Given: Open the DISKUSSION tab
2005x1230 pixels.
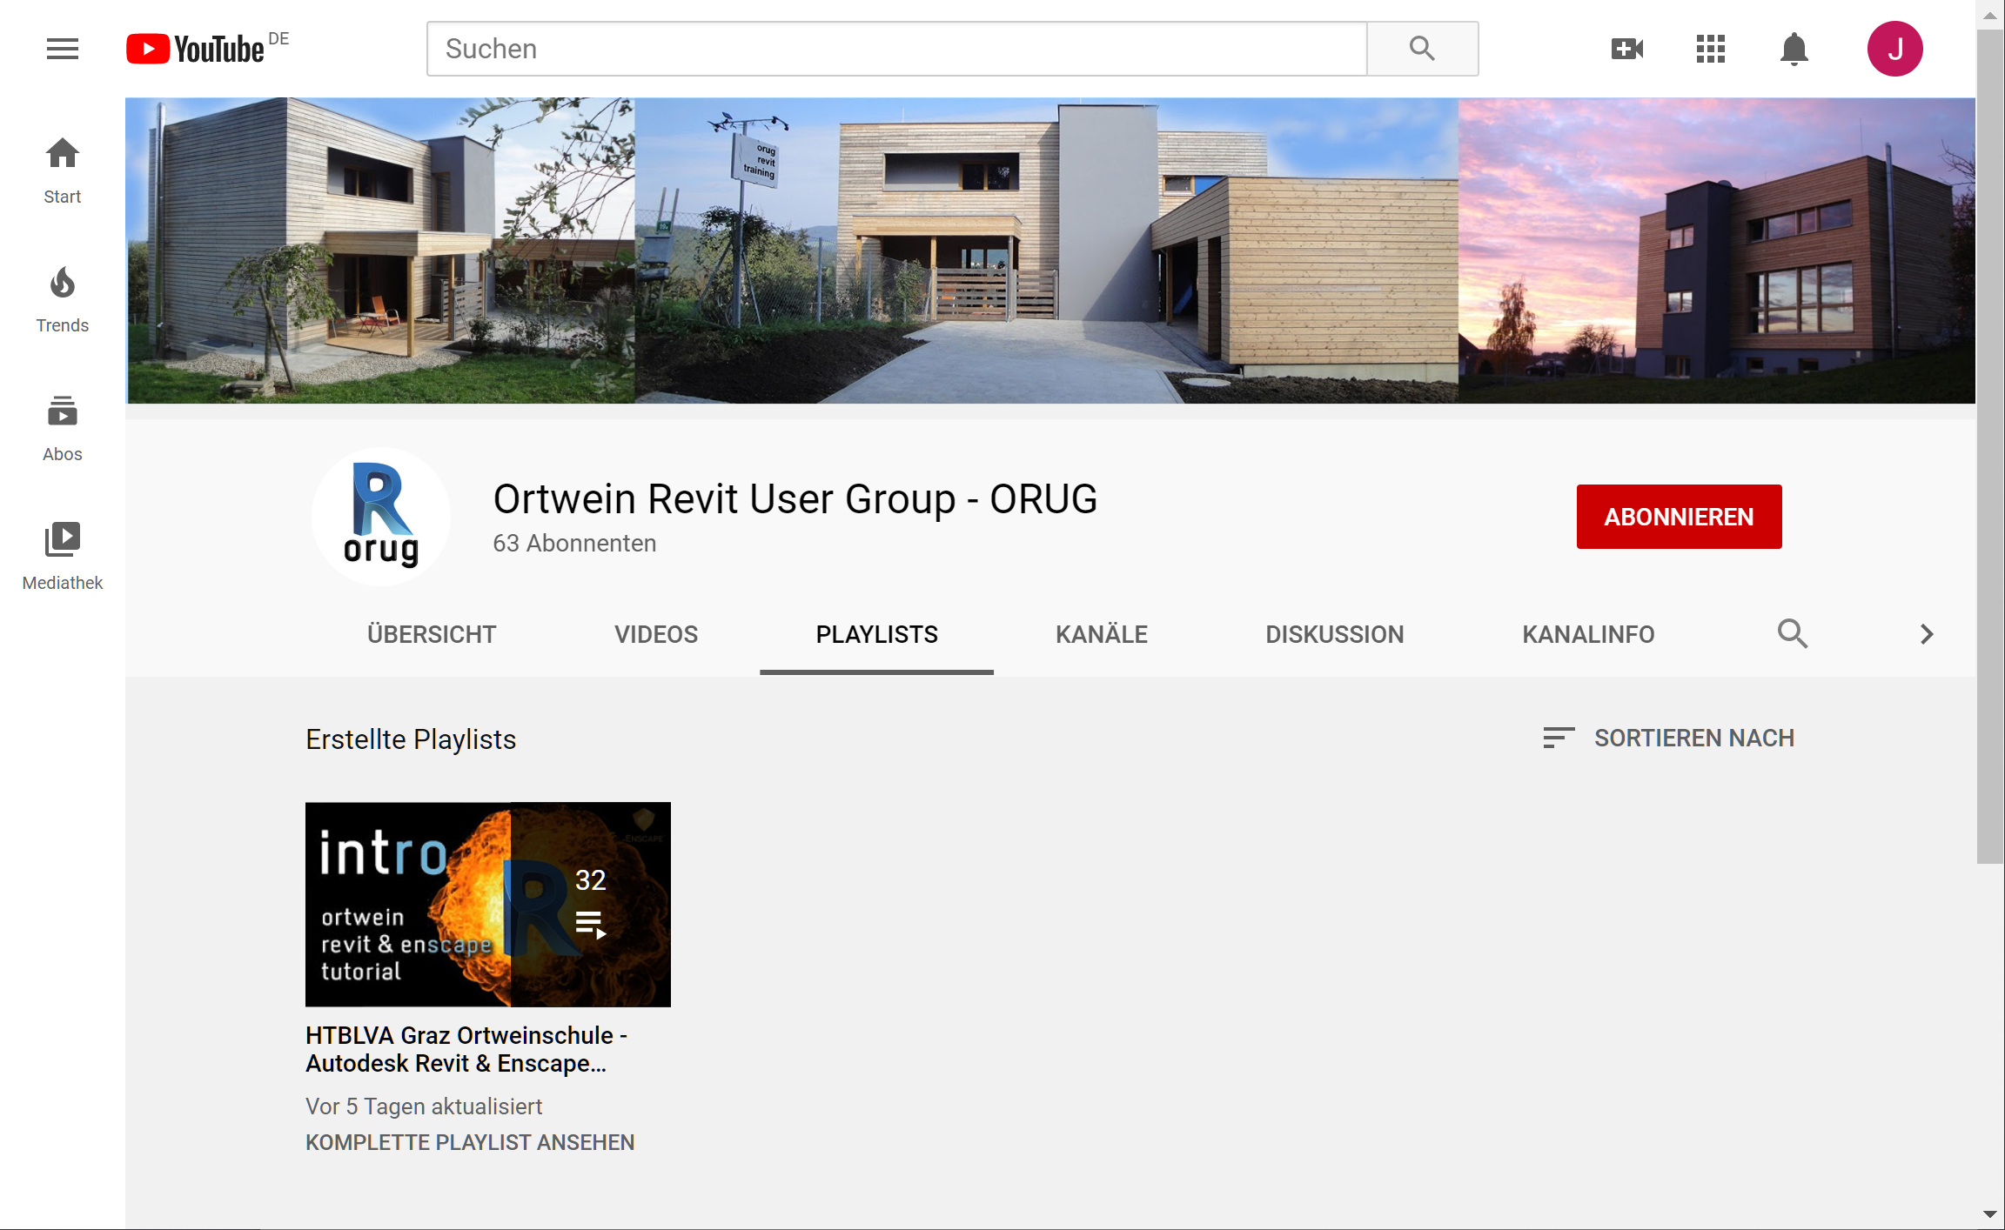Looking at the screenshot, I should pyautogui.click(x=1335, y=634).
